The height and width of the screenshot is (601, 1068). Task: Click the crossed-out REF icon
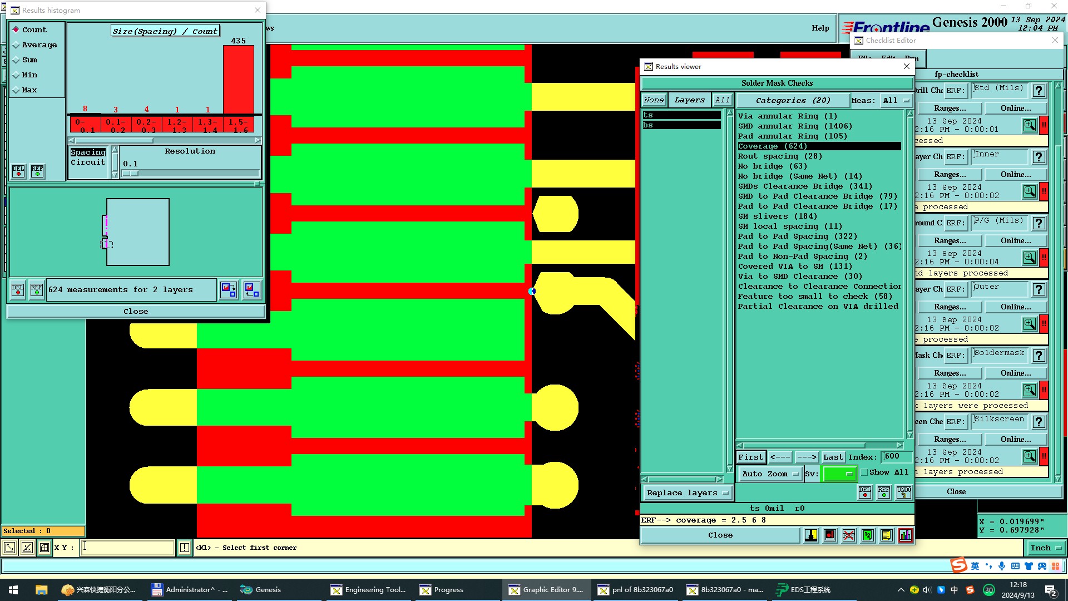coord(849,535)
